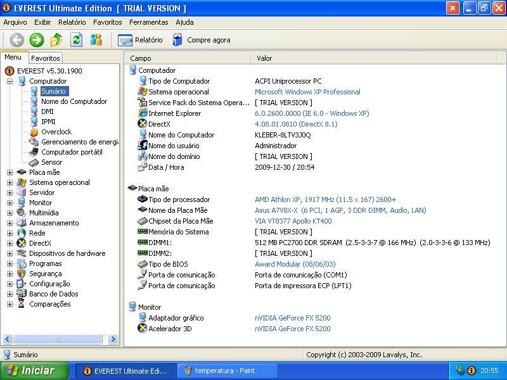Click the Sensor chip icon

pyautogui.click(x=34, y=163)
